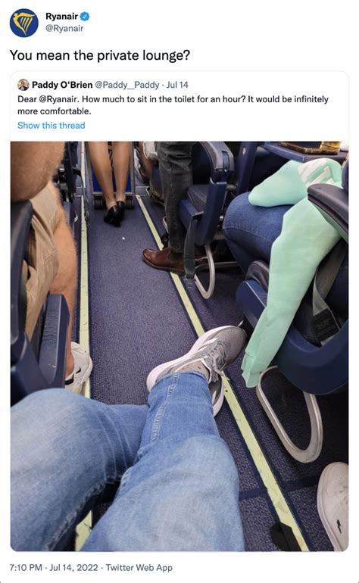Open Paddy O'Brien's small profile picture
The width and height of the screenshot is (359, 583).
tap(23, 85)
